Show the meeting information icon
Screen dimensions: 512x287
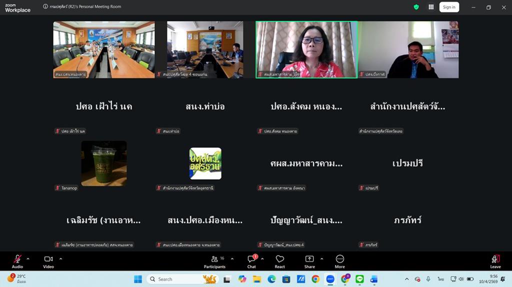[x=45, y=7]
